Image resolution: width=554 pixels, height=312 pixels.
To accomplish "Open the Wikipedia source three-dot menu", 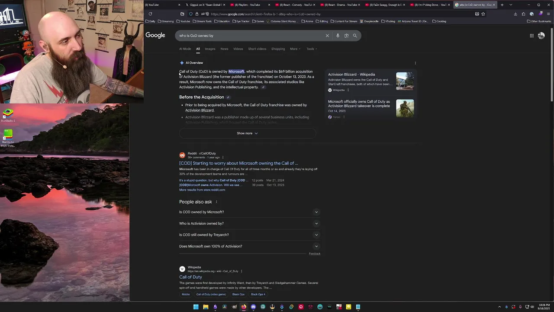I will [348, 90].
